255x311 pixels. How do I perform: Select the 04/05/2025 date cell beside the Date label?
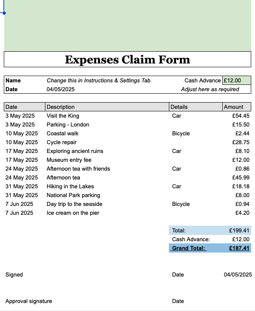[x=60, y=89]
